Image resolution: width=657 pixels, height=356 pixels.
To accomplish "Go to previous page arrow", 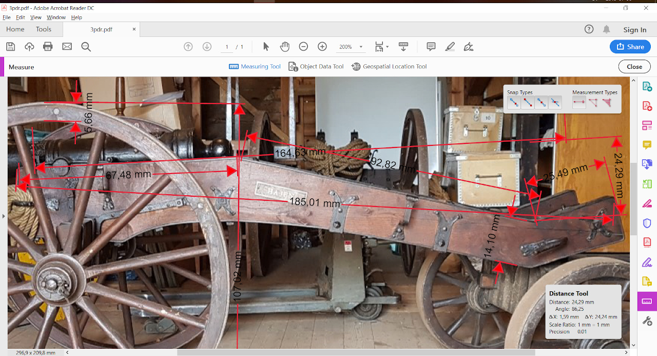I will point(188,47).
